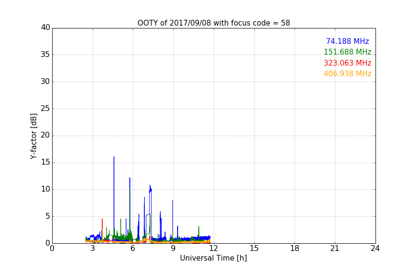
Task: Select the green 151.688 MHz legend label
Action: [x=347, y=52]
